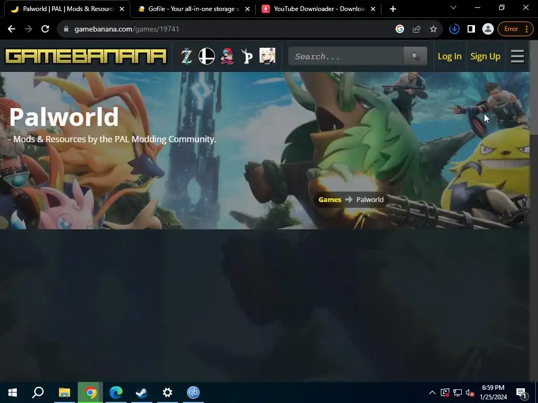Image resolution: width=538 pixels, height=403 pixels.
Task: Open the network tray icon
Action: [x=458, y=393]
